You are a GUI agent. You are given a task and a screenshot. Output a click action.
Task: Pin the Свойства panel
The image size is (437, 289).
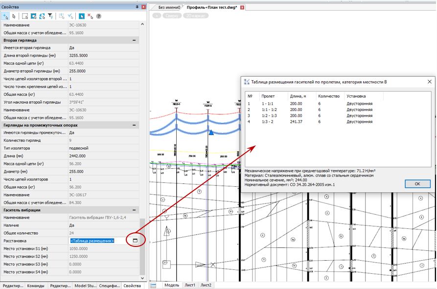point(137,7)
